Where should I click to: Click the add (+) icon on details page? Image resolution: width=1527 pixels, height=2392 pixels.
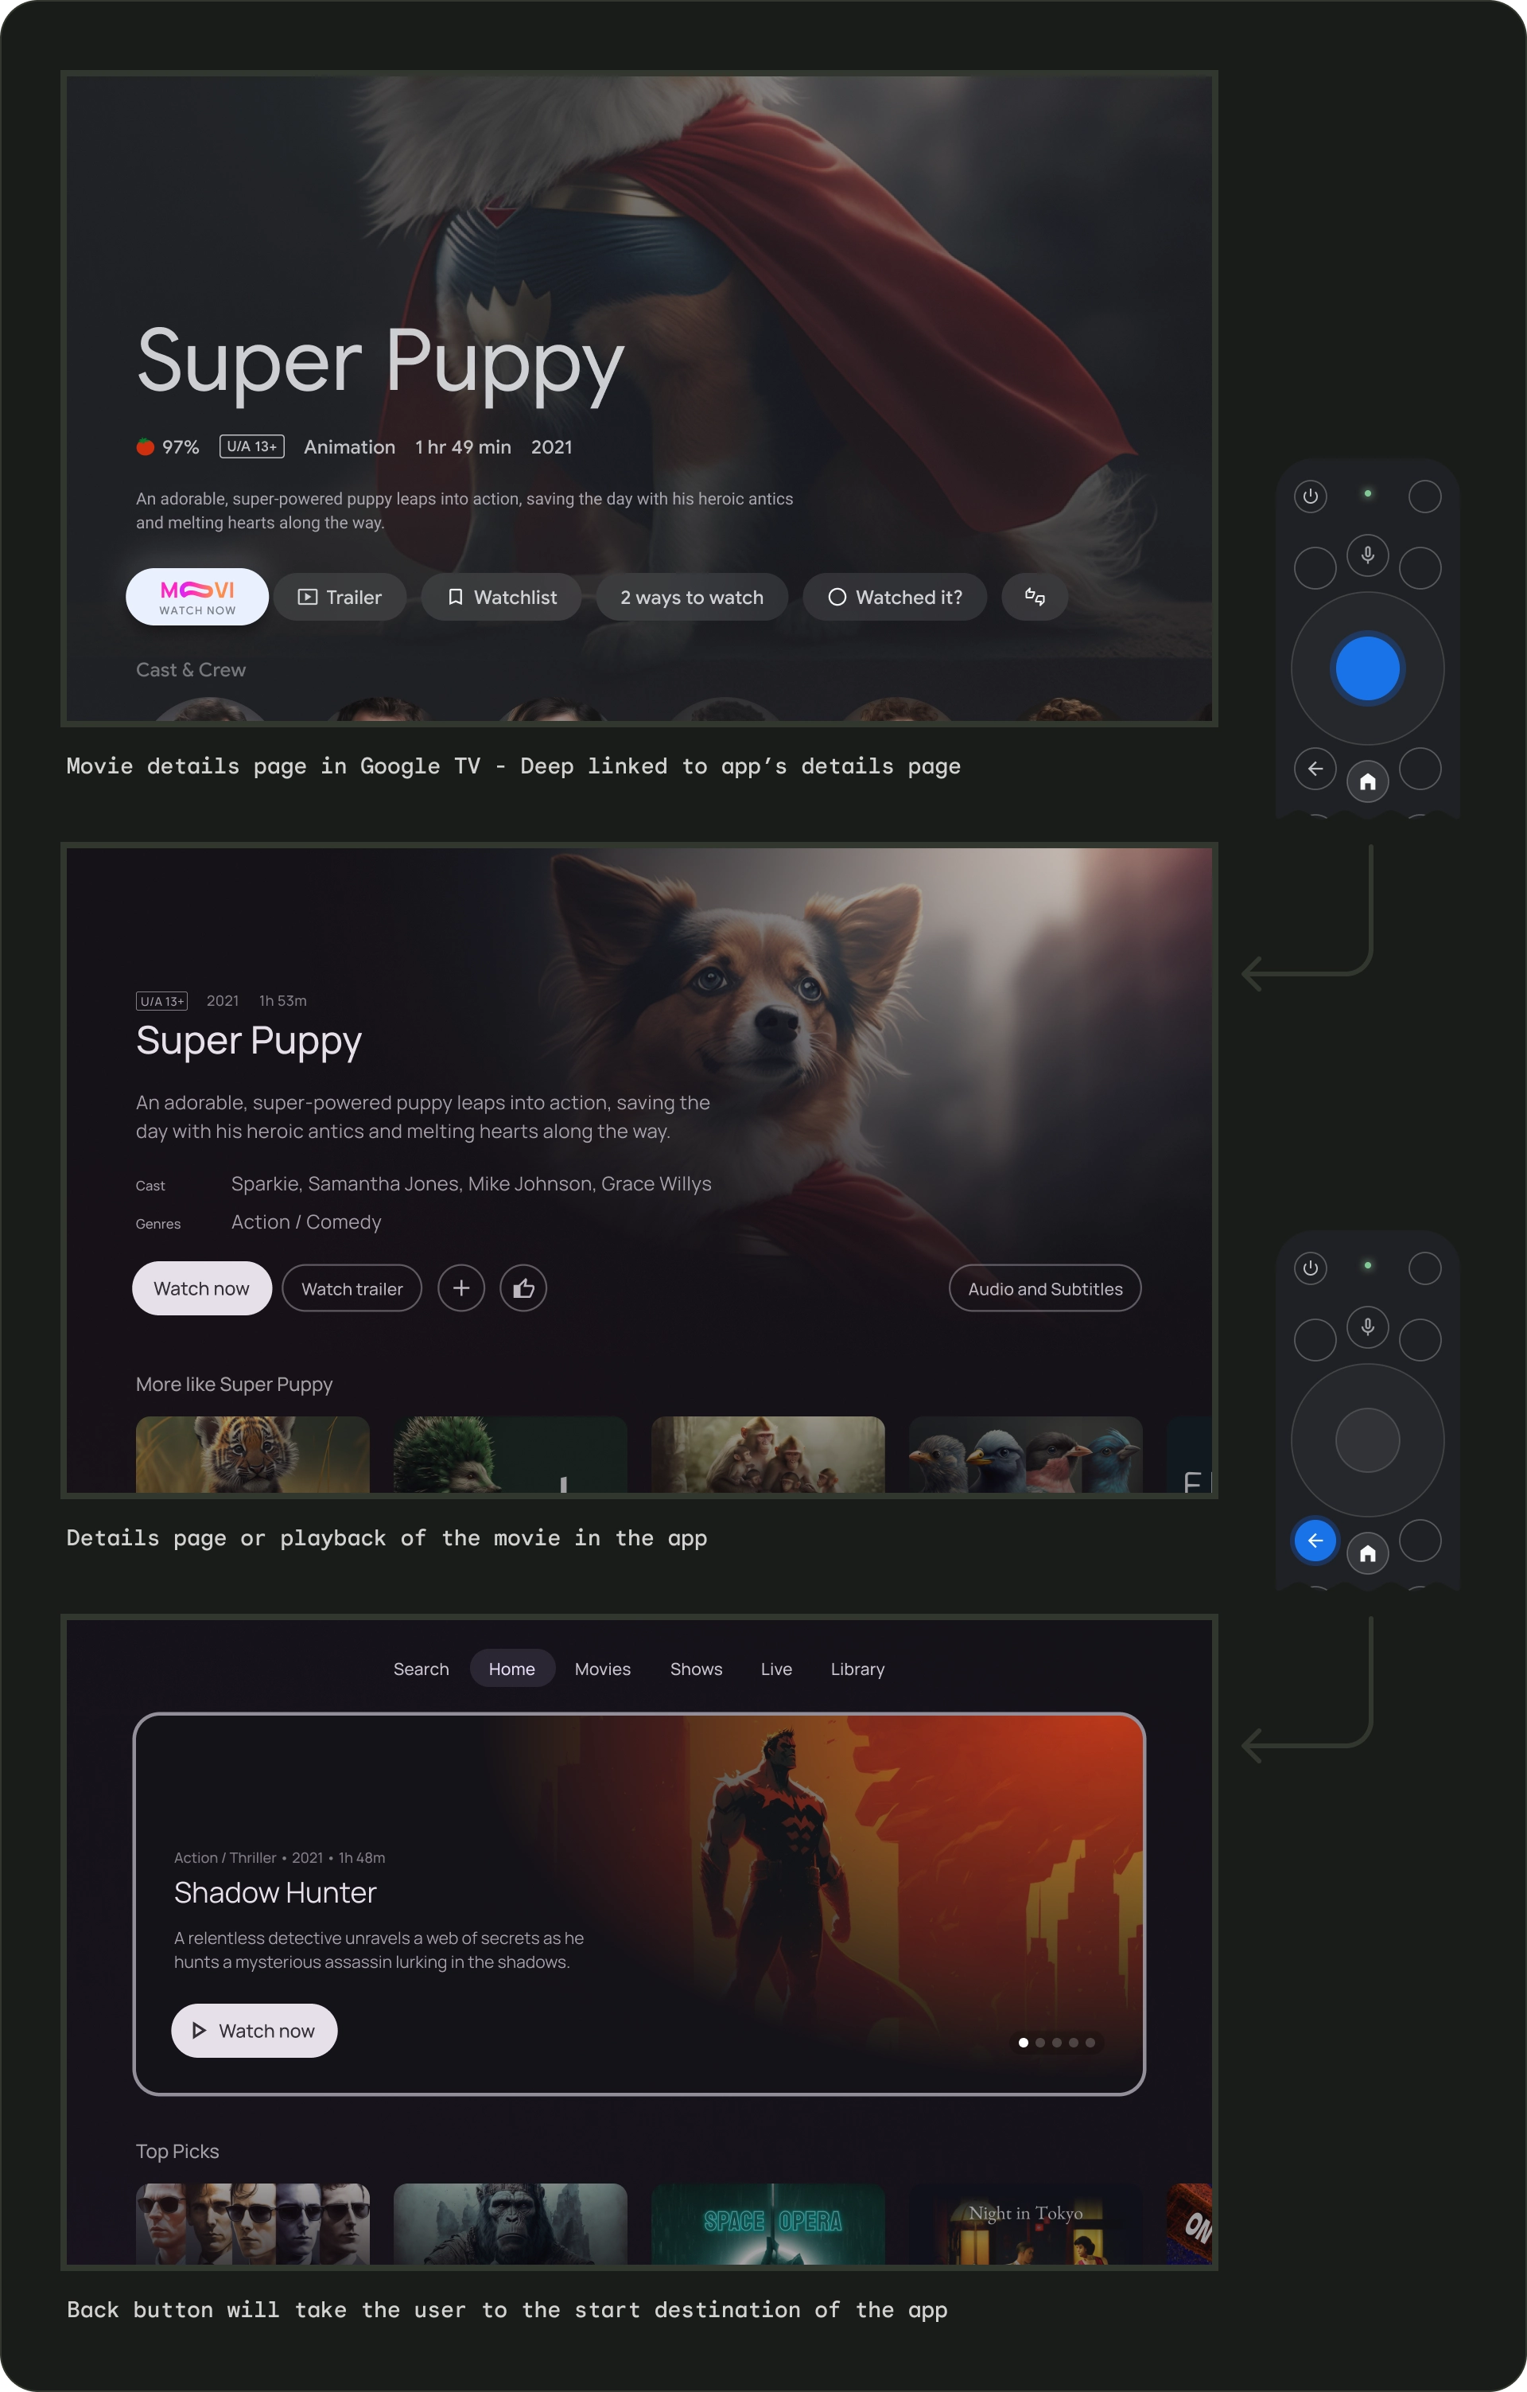coord(460,1288)
